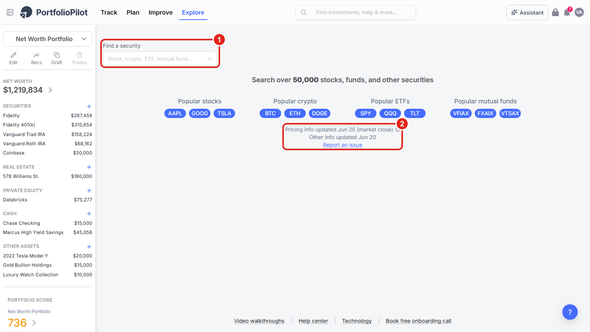Add a new security with plus icon
Screen dimensions: 590x332
tap(89, 106)
